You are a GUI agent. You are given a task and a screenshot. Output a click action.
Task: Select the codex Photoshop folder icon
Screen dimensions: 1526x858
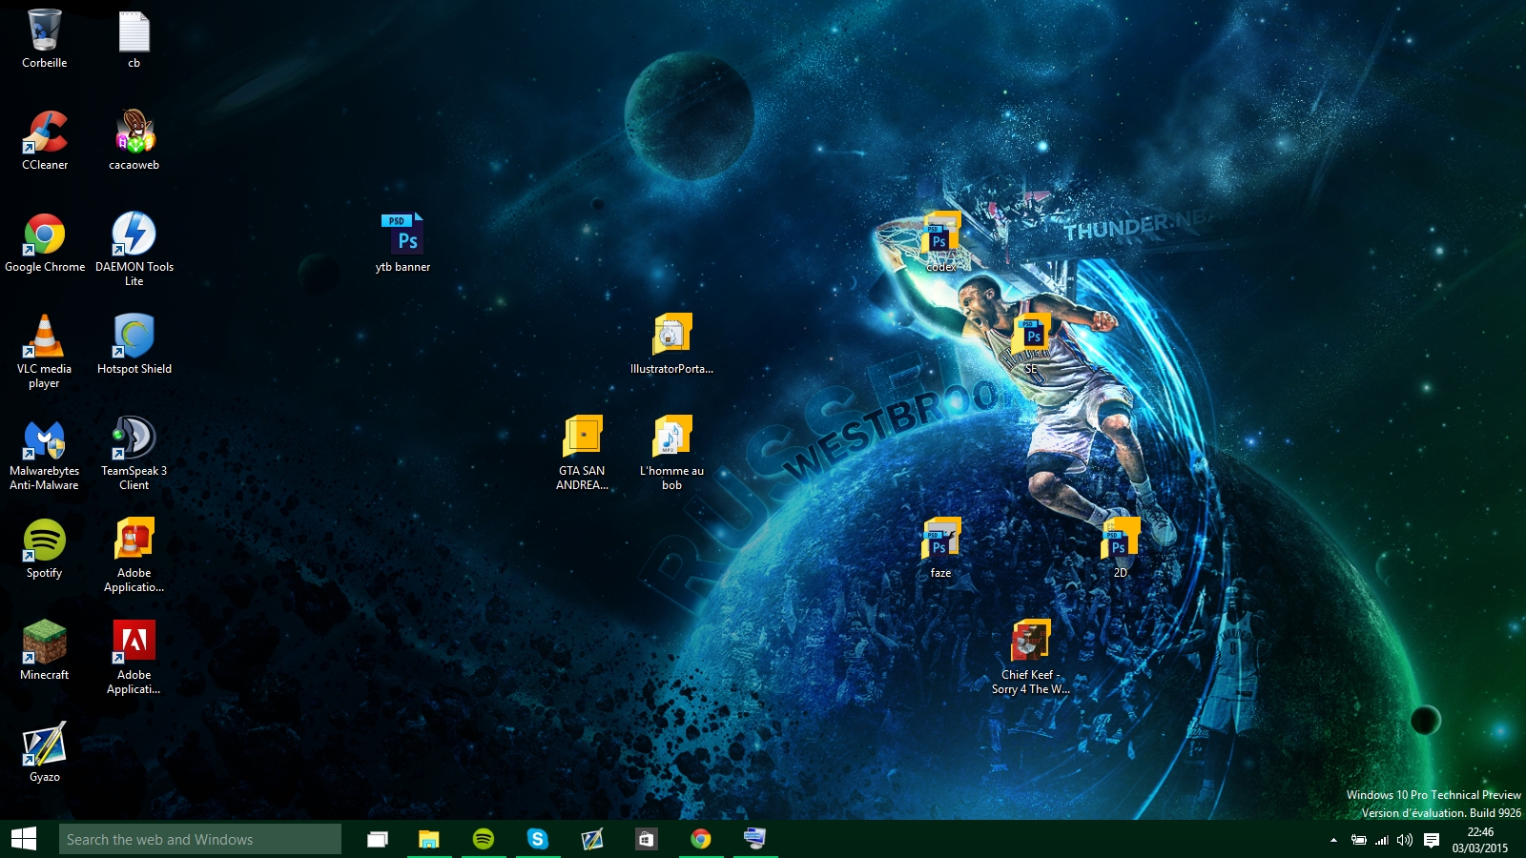pyautogui.click(x=940, y=243)
